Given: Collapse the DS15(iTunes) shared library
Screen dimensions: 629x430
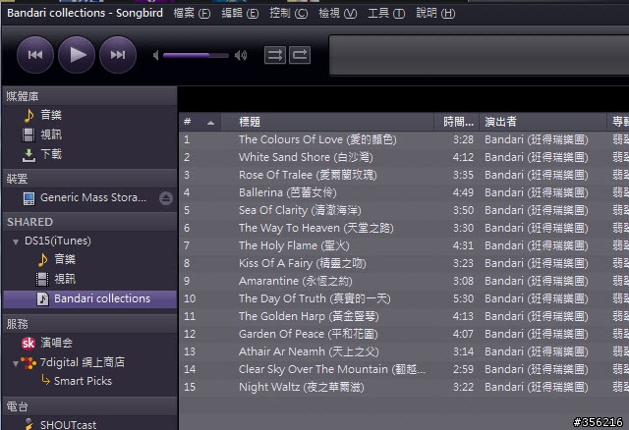Looking at the screenshot, I should (x=16, y=242).
